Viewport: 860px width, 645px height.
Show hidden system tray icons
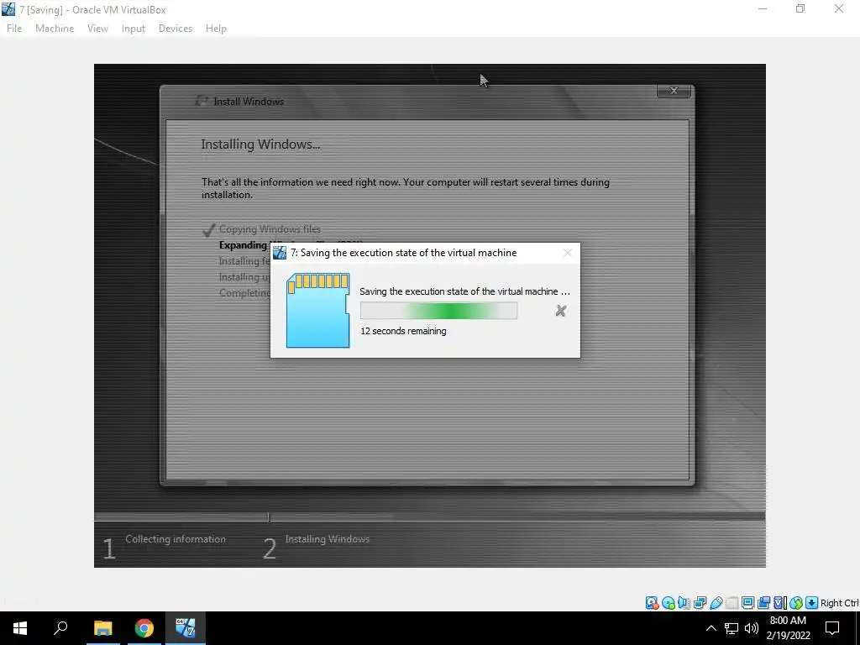[711, 628]
